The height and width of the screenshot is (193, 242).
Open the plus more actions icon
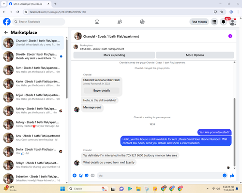[75, 176]
